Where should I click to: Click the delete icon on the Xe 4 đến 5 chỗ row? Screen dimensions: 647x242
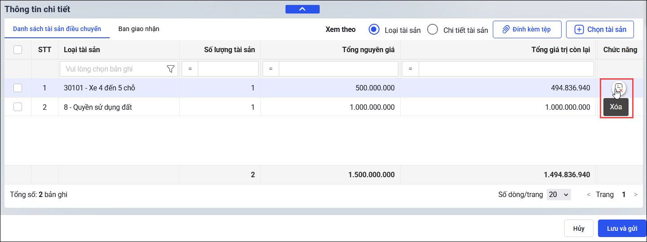pos(619,88)
